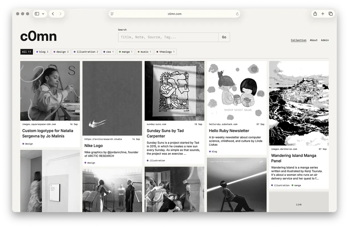Click Wandering Island Manga Panel title
349x228 pixels.
point(294,158)
